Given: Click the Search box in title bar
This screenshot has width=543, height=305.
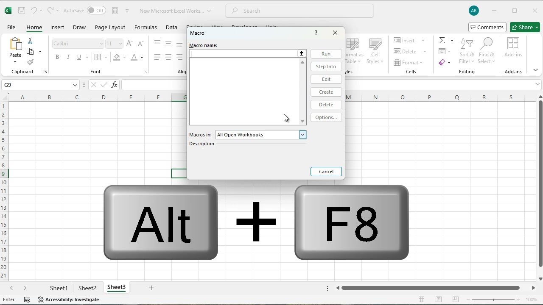Looking at the screenshot, I should point(299,11).
